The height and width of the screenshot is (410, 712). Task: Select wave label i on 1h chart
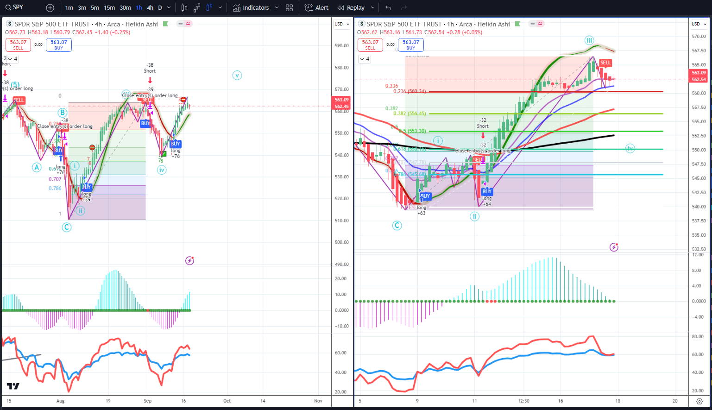tap(438, 141)
